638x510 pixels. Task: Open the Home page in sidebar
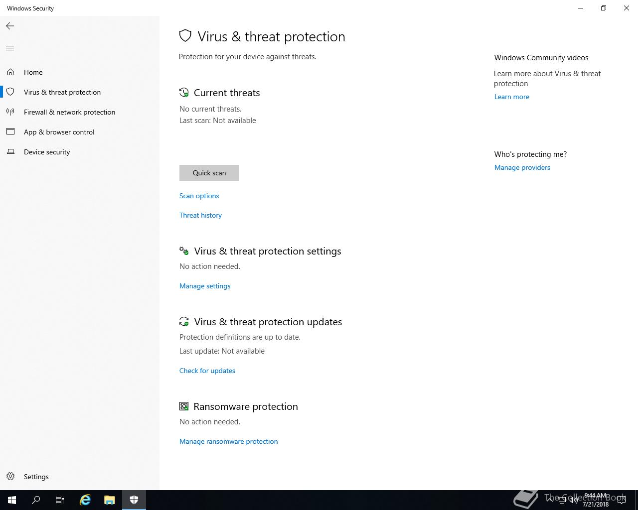[80, 72]
